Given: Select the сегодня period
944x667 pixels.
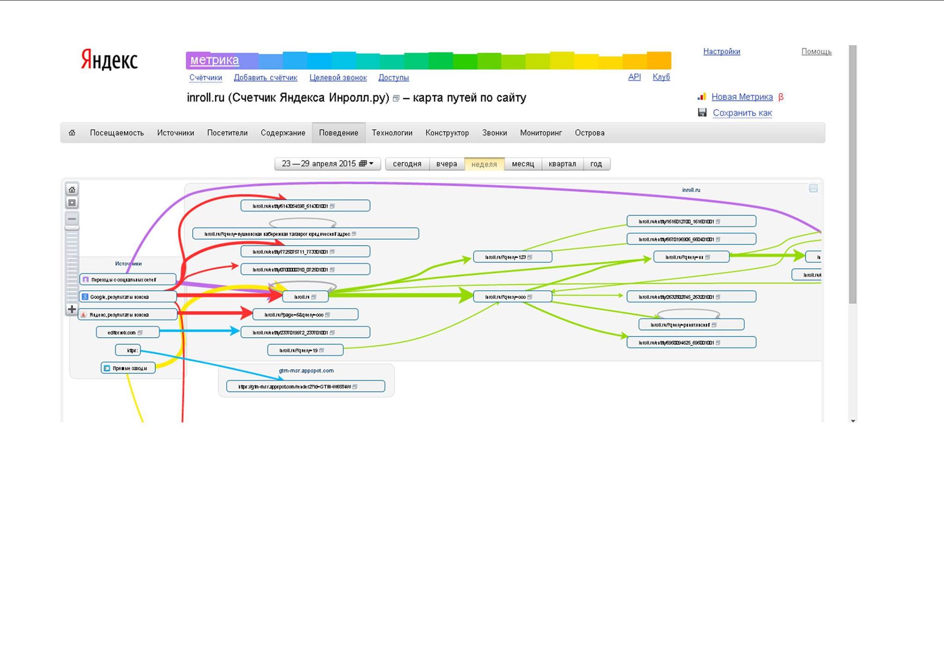Looking at the screenshot, I should pyautogui.click(x=407, y=164).
